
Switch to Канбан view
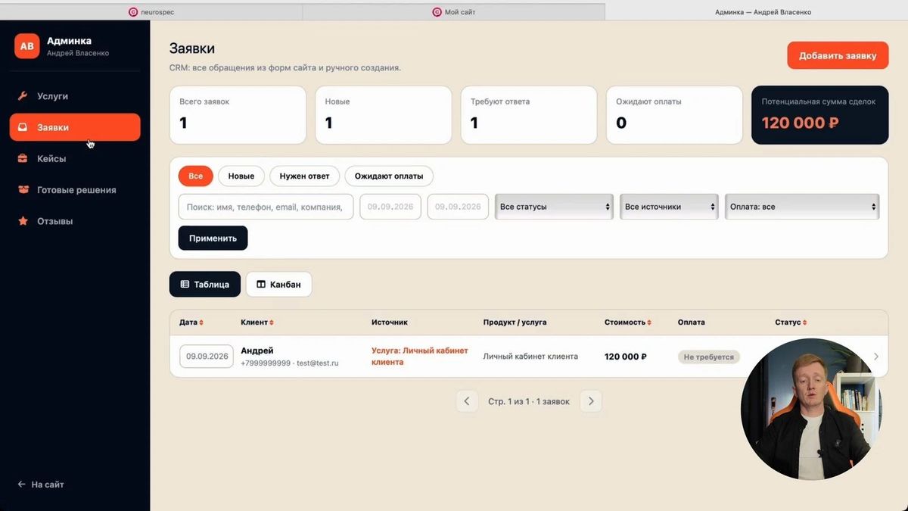coord(278,285)
